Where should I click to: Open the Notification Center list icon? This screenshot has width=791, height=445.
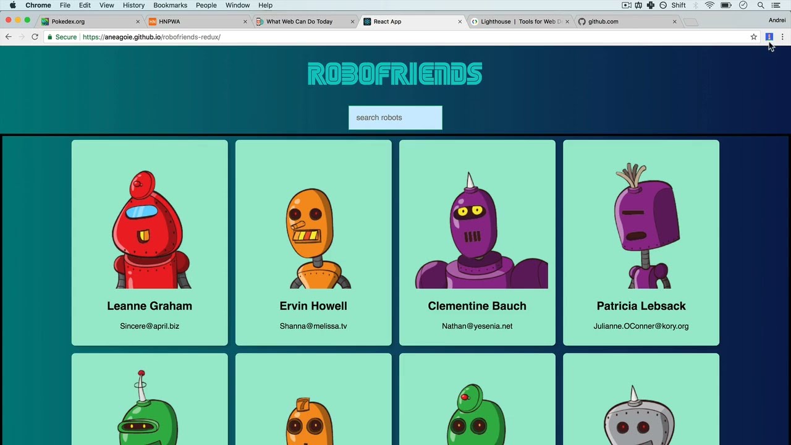click(776, 5)
